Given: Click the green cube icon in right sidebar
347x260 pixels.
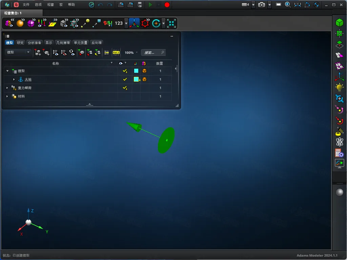Looking at the screenshot, I should click(x=339, y=23).
